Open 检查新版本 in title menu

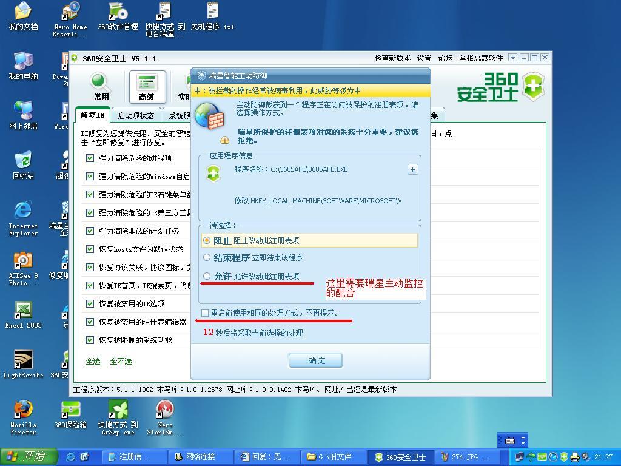[392, 58]
